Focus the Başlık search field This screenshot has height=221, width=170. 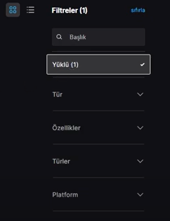click(99, 37)
